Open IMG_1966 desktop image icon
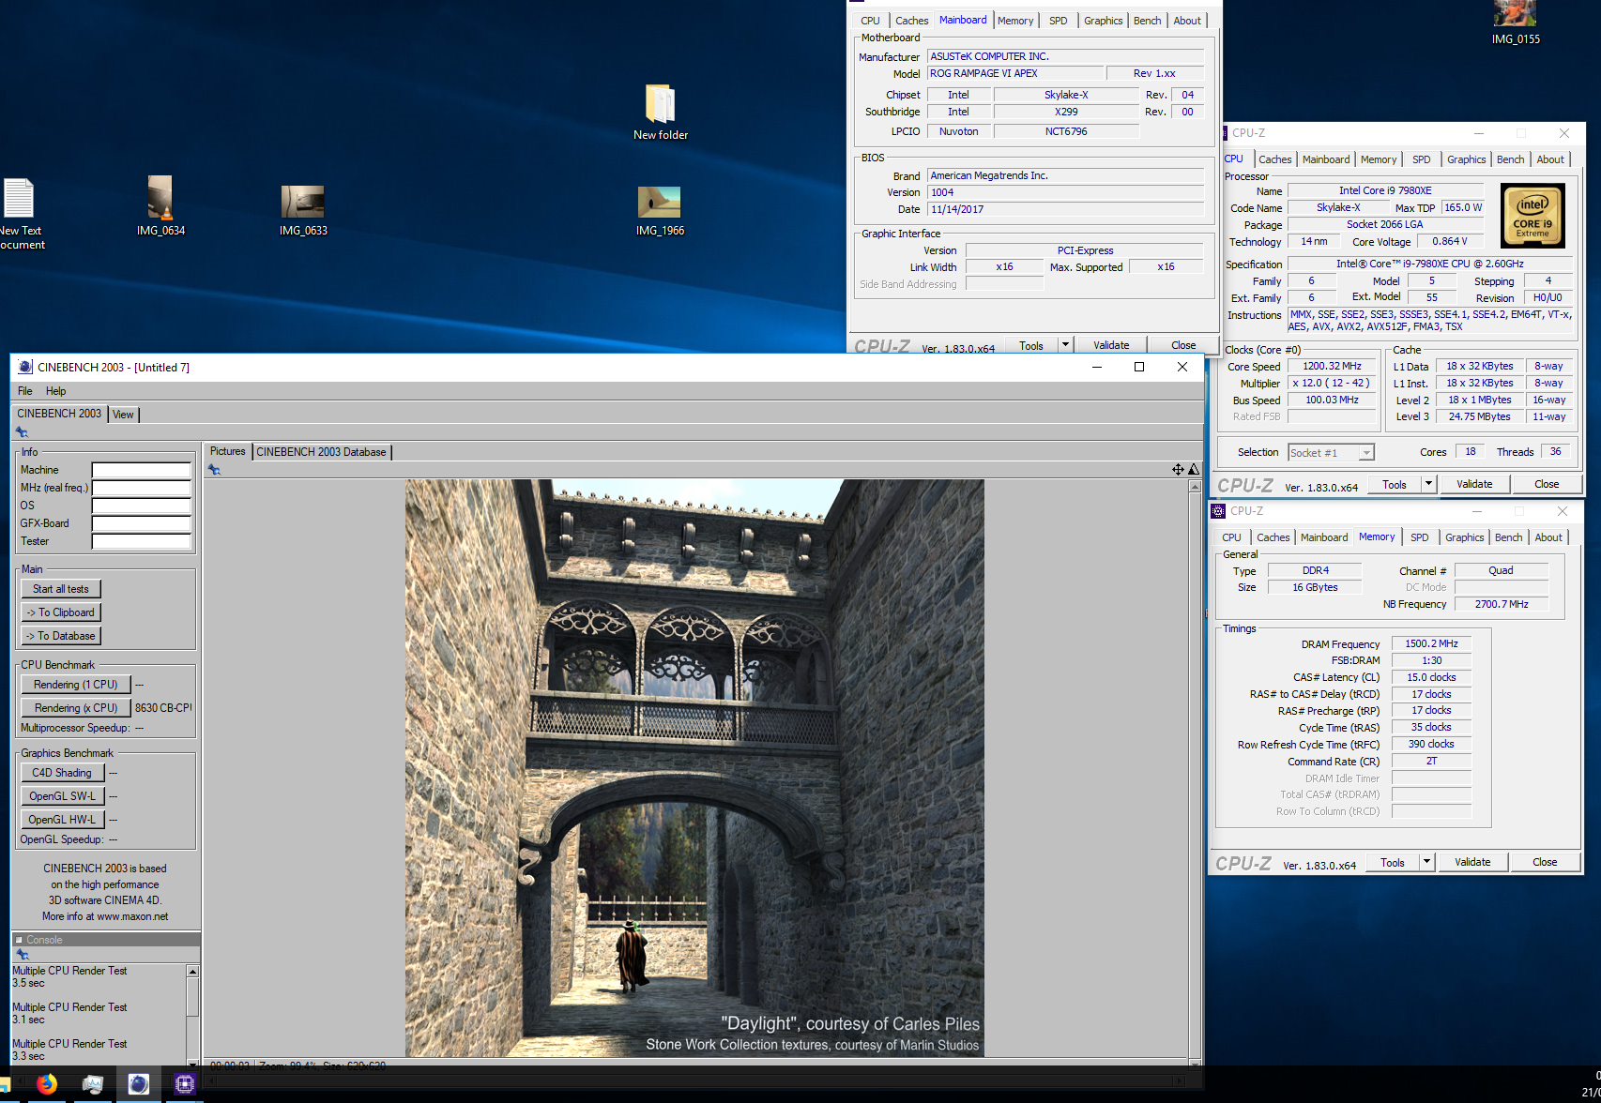The height and width of the screenshot is (1103, 1601). pyautogui.click(x=660, y=210)
